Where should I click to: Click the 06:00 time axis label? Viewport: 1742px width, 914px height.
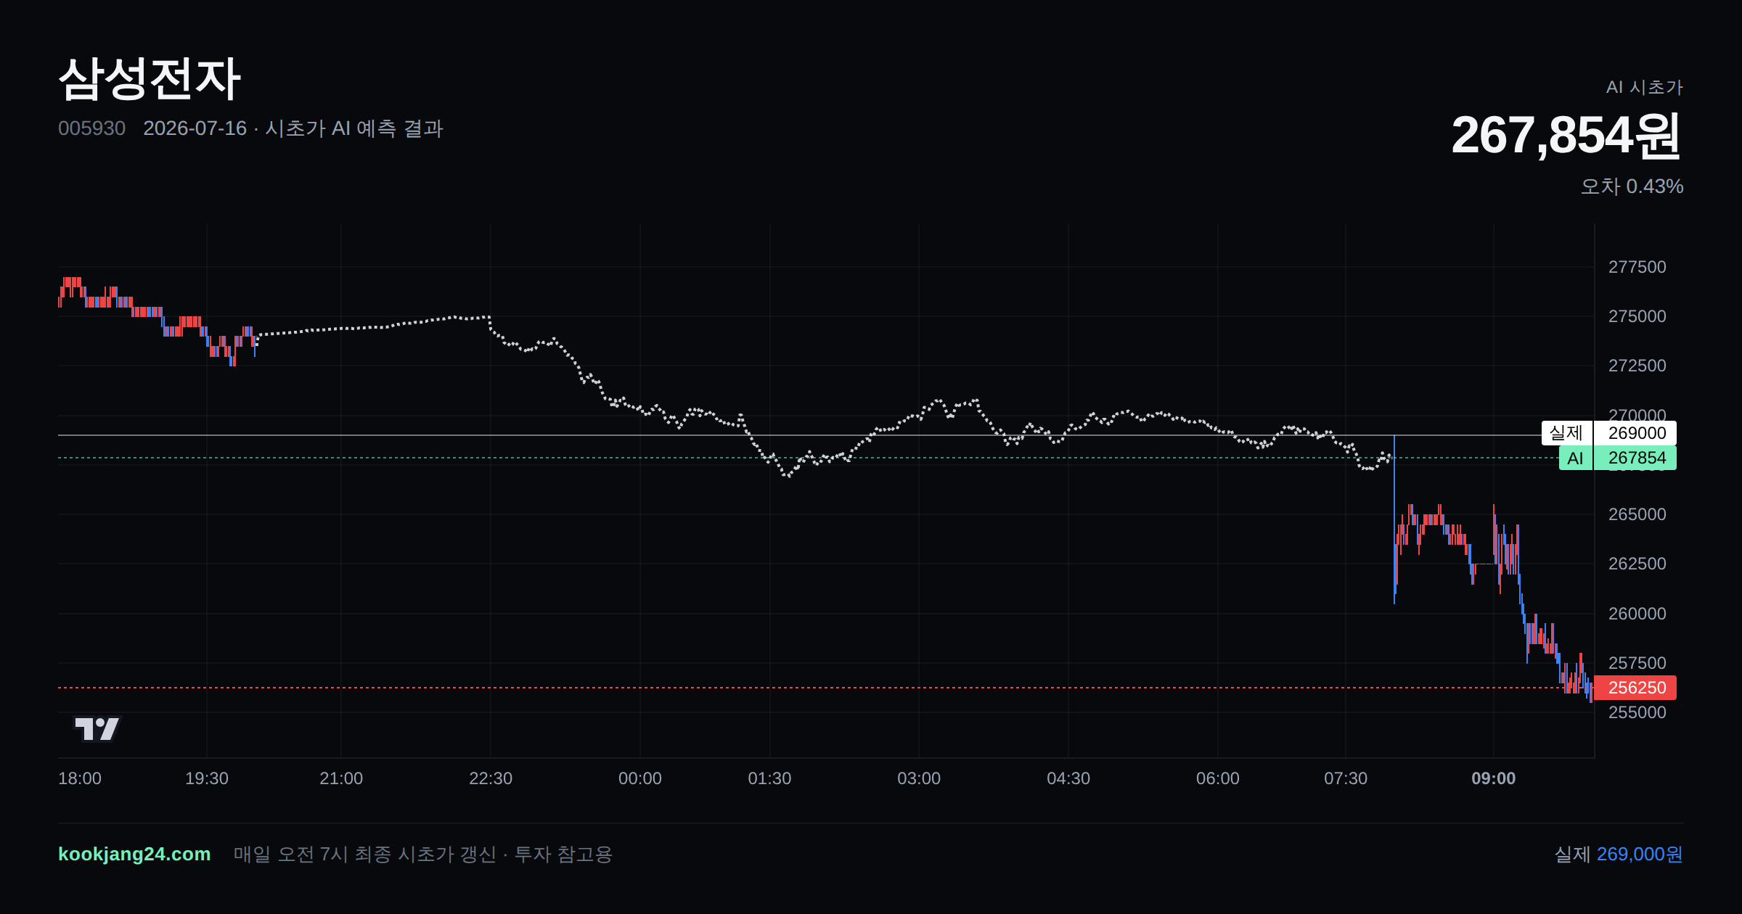[1218, 778]
